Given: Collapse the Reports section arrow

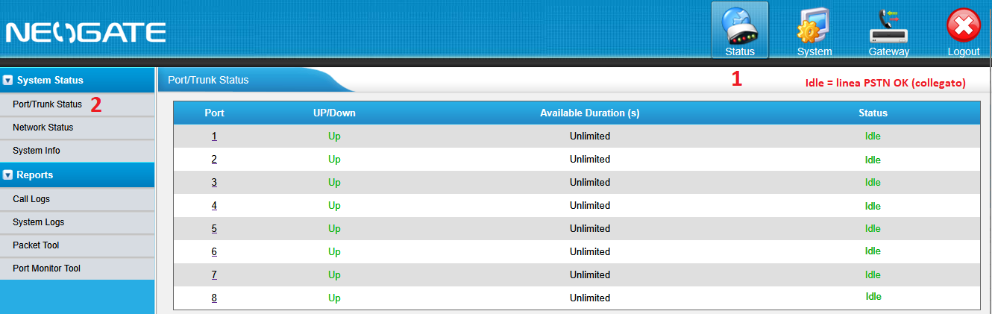Looking at the screenshot, I should 8,175.
